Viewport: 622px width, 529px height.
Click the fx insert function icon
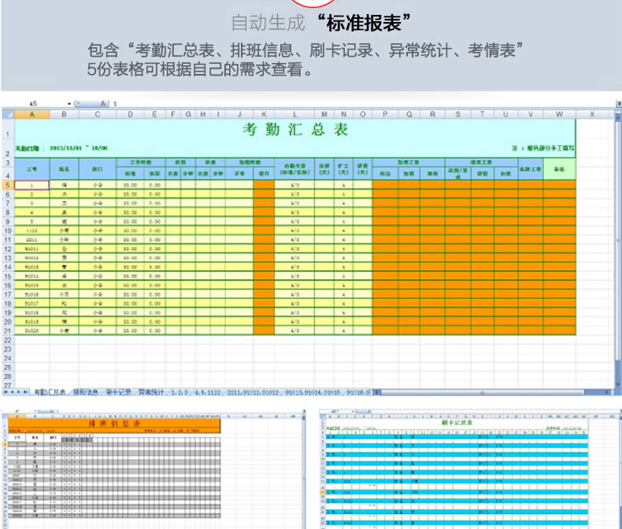103,103
